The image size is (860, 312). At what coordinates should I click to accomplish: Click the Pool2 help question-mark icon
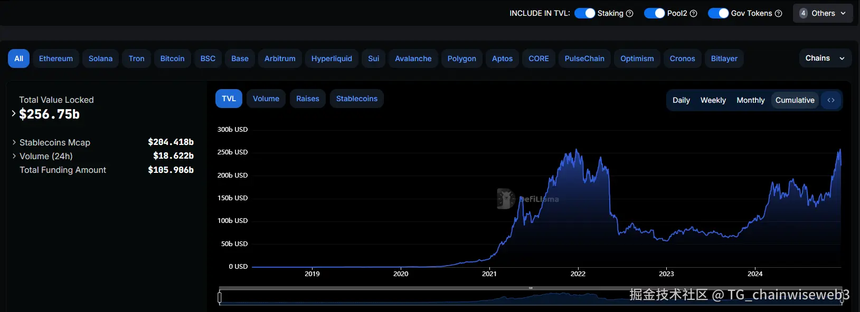[694, 14]
